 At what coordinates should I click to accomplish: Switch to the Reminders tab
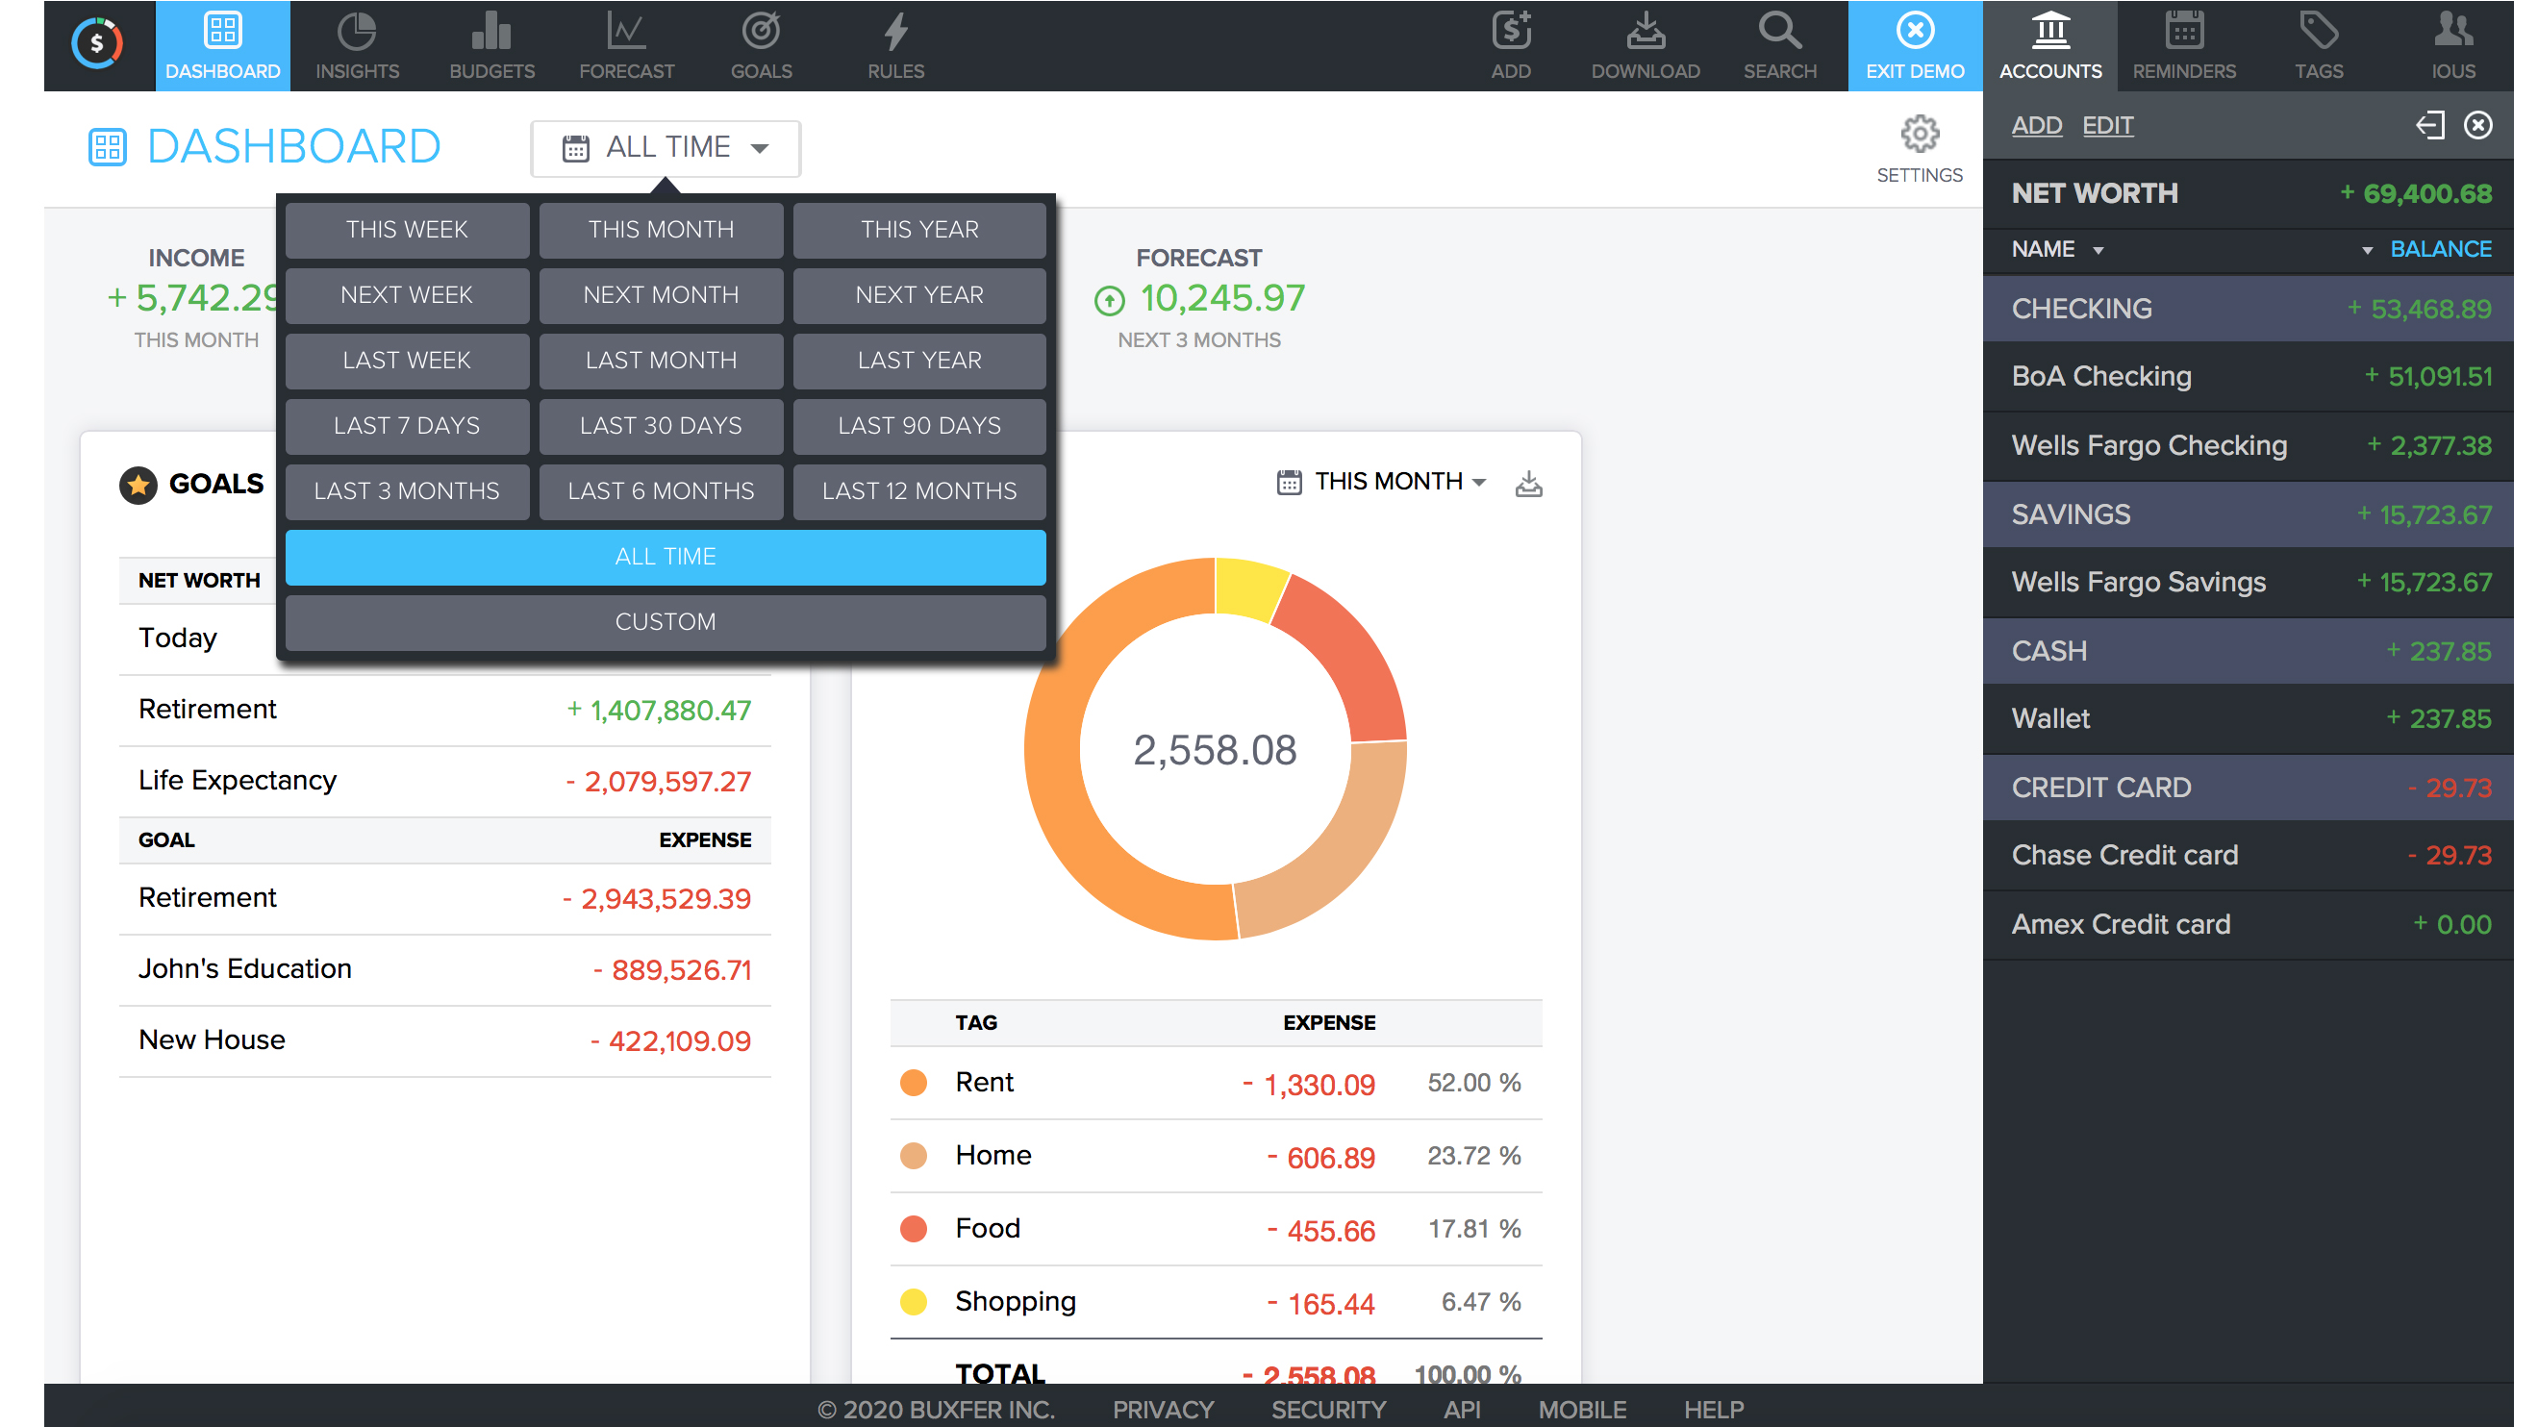pyautogui.click(x=2183, y=46)
